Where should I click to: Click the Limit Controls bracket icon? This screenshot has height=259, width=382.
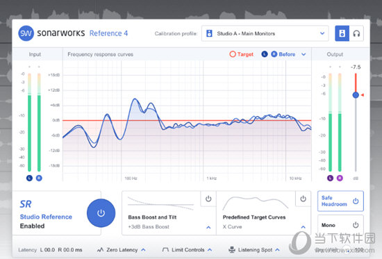(x=165, y=250)
